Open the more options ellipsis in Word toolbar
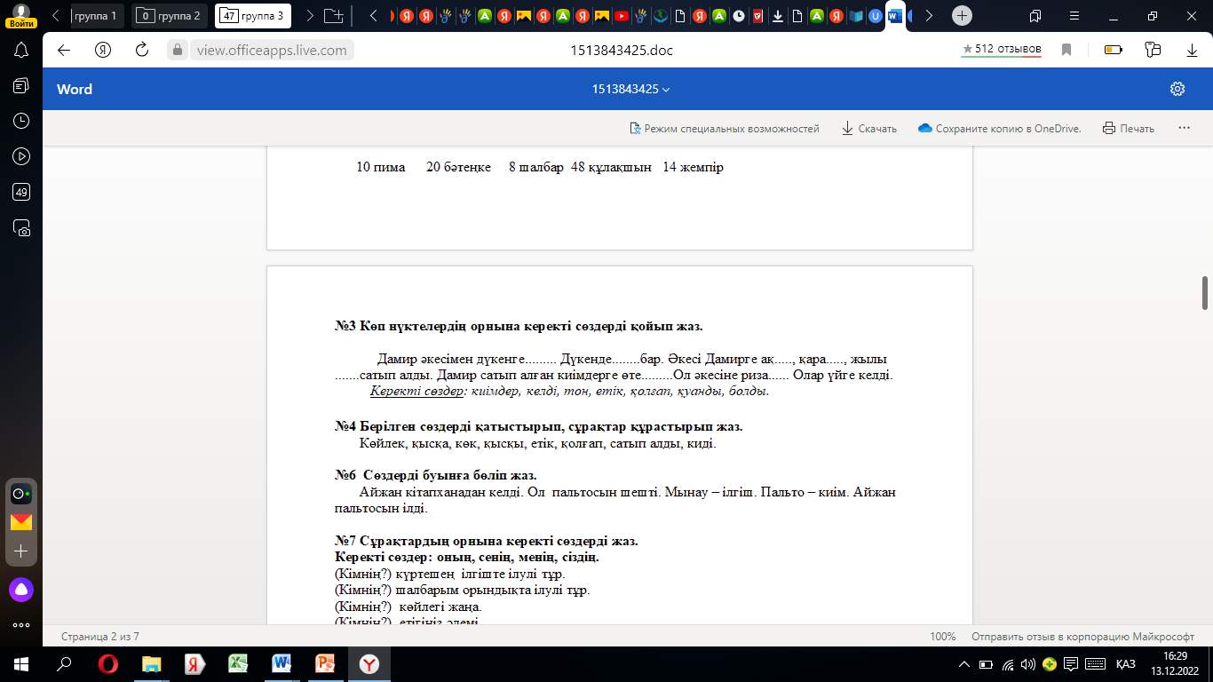The width and height of the screenshot is (1213, 682). [1184, 129]
